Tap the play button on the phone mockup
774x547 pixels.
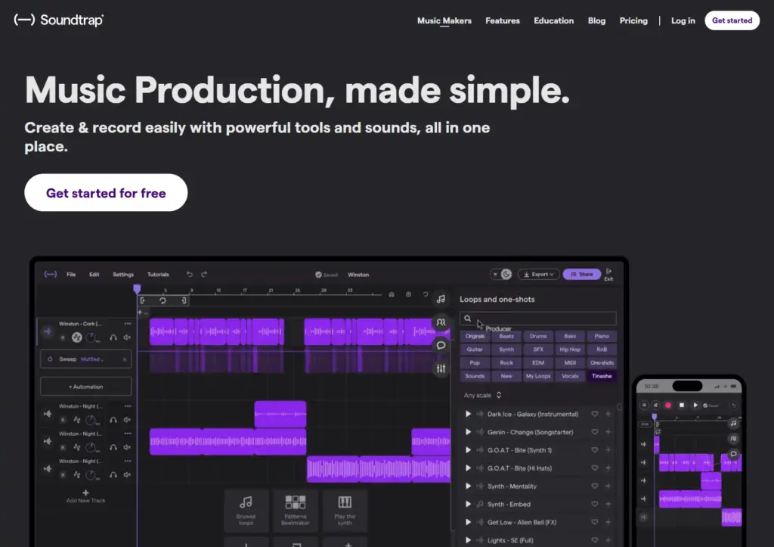point(695,406)
